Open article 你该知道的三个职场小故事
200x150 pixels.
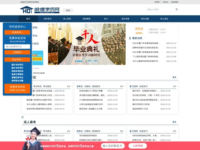pyautogui.click(x=91, y=91)
